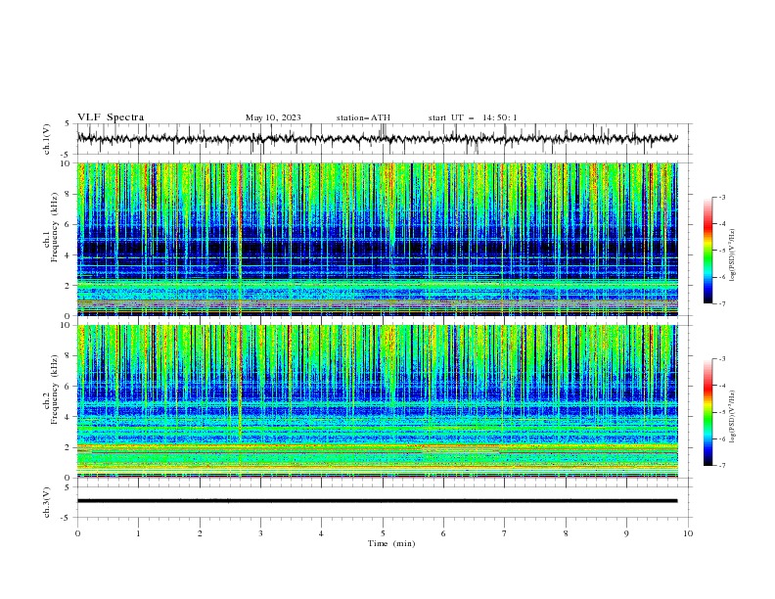This screenshot has height=599, width=775.
Task: Click the ch.2 spectrogram panel
Action: pos(377,401)
